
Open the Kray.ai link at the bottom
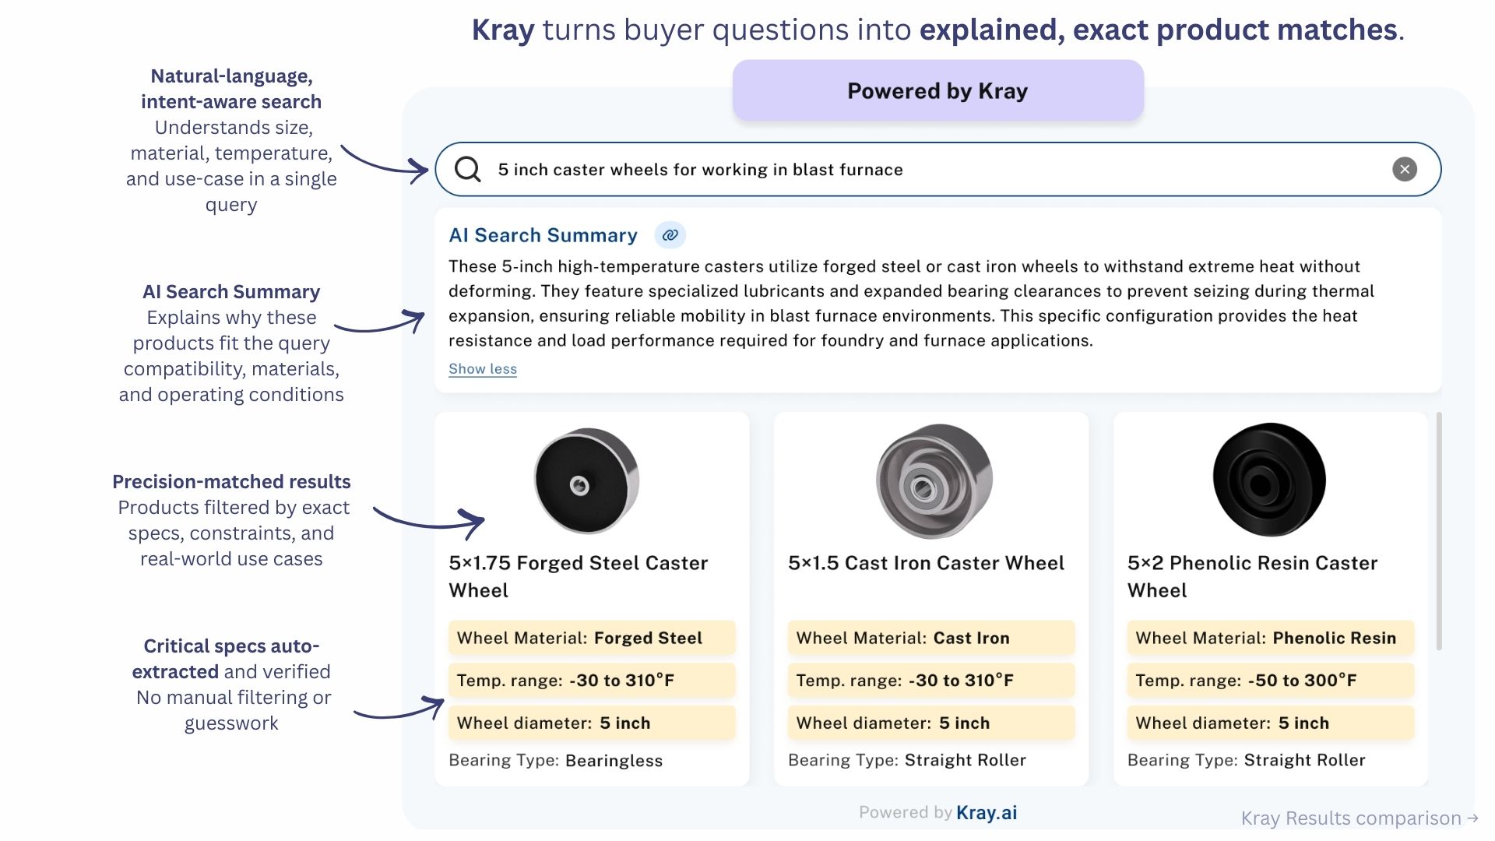[986, 811]
